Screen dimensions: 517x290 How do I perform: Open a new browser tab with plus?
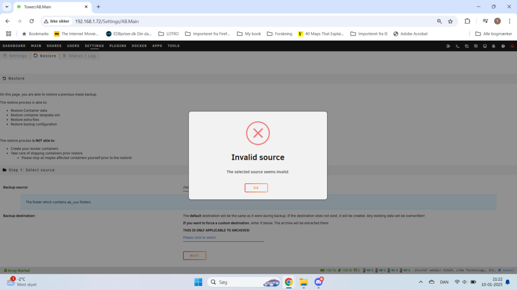coord(98,7)
